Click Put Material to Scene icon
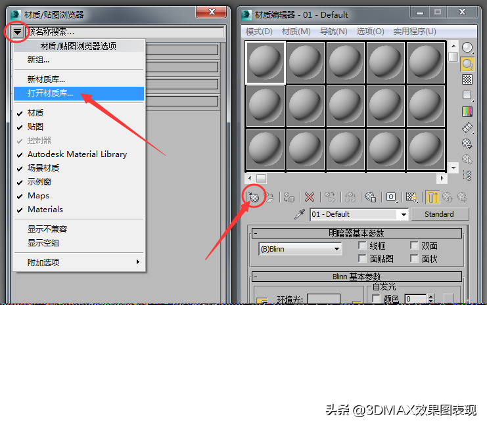 [x=269, y=197]
